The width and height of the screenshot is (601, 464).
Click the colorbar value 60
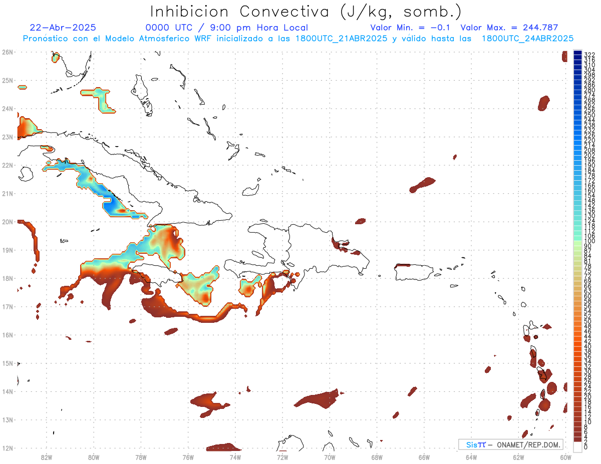coord(587,296)
